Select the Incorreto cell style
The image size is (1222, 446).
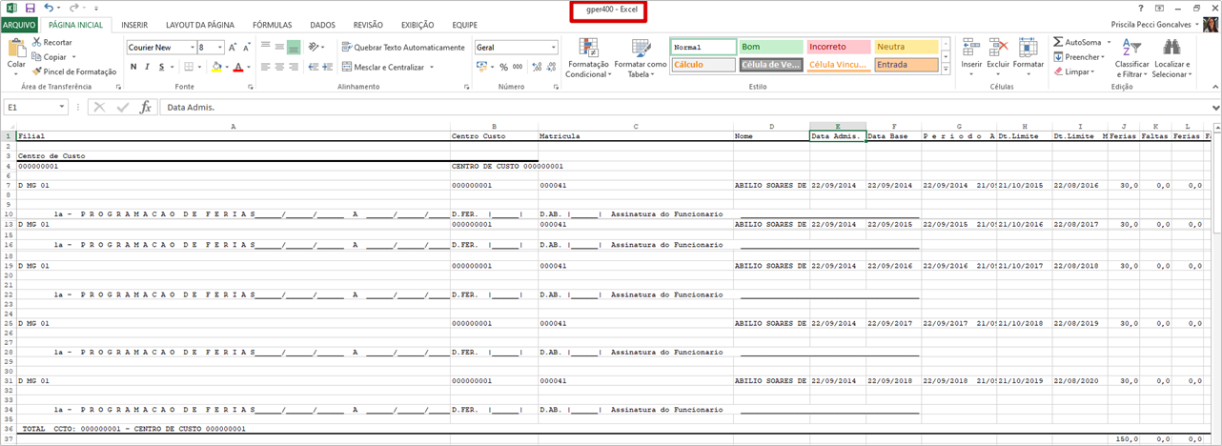(838, 47)
